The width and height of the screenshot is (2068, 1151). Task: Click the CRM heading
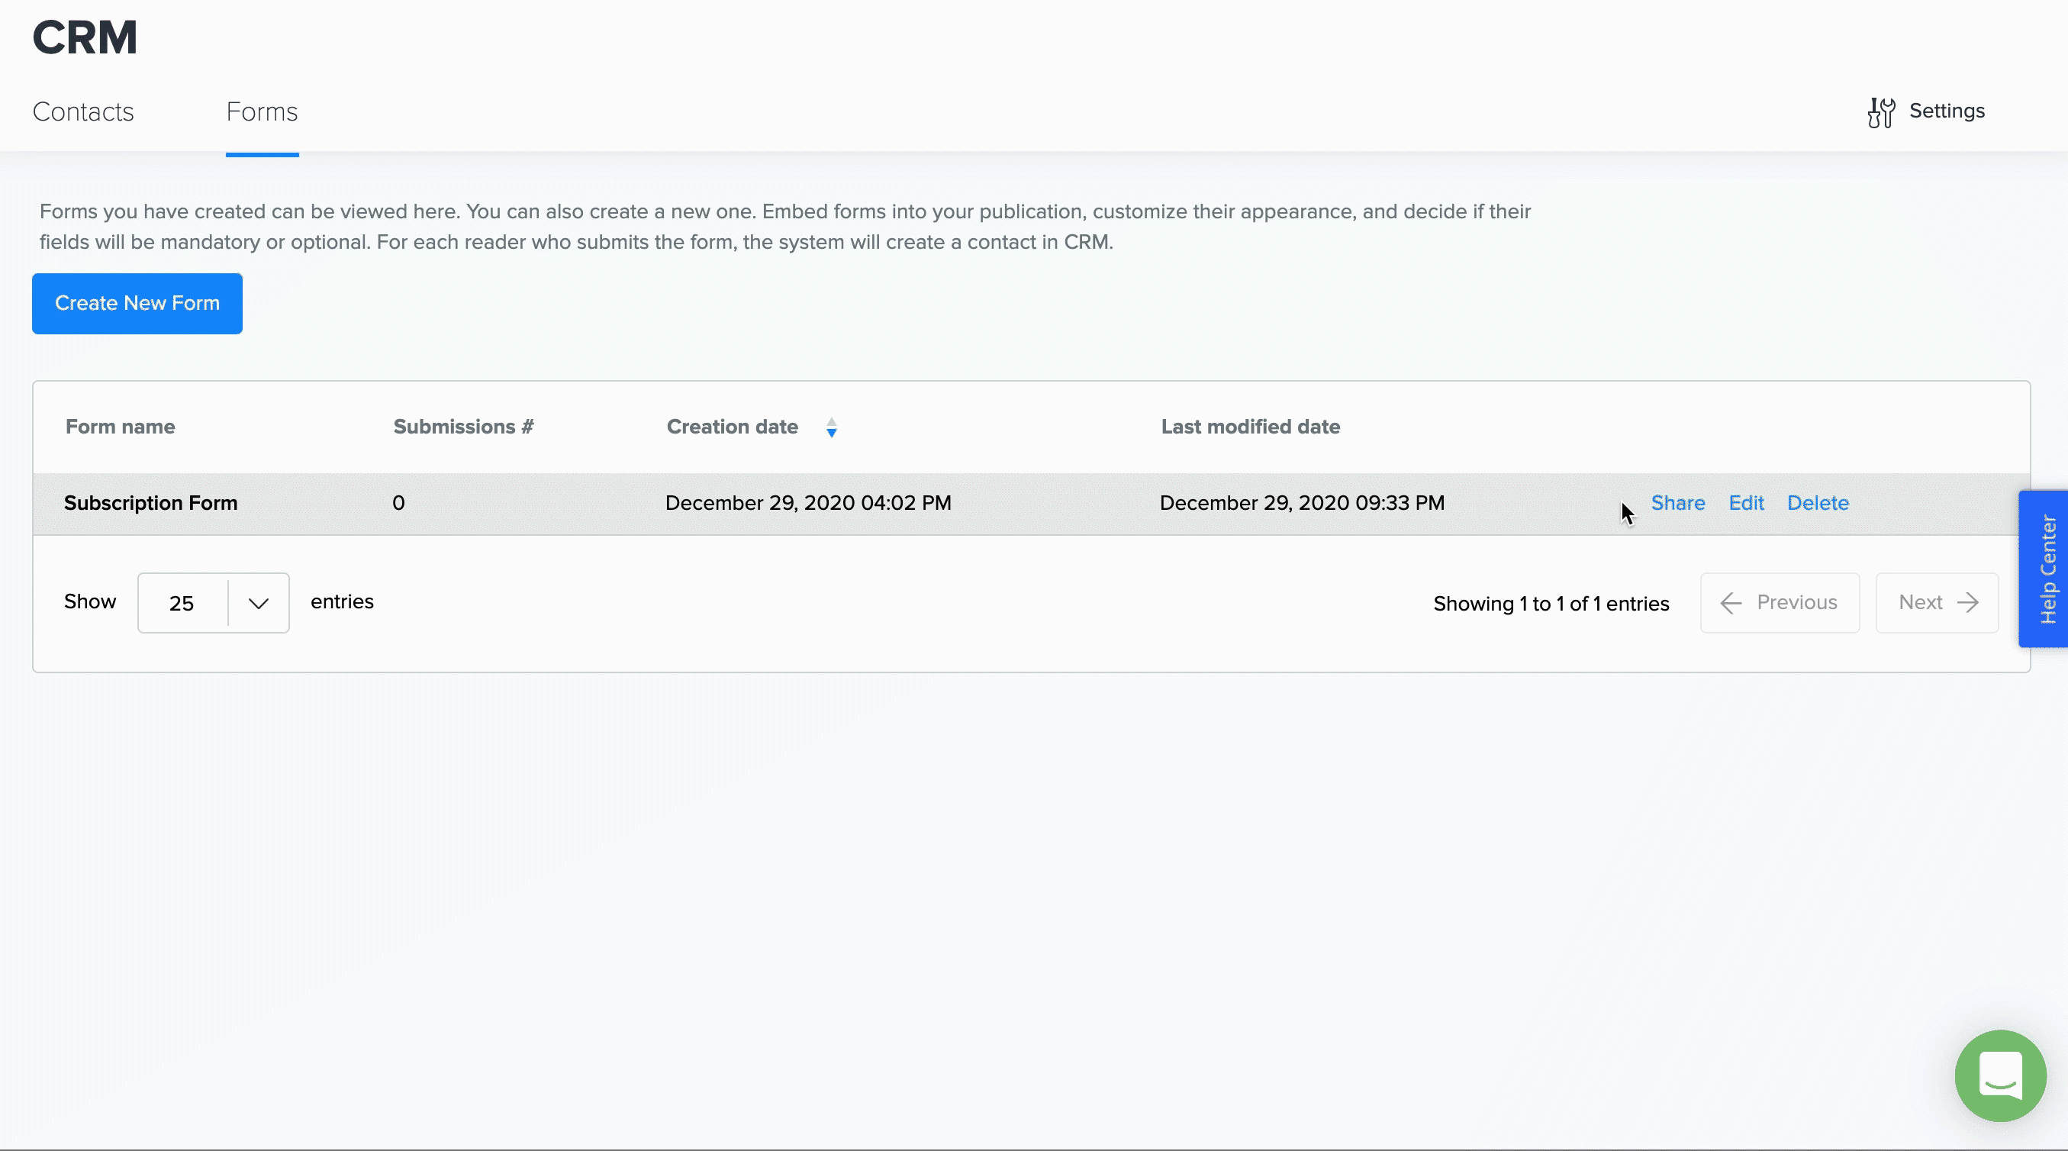85,37
